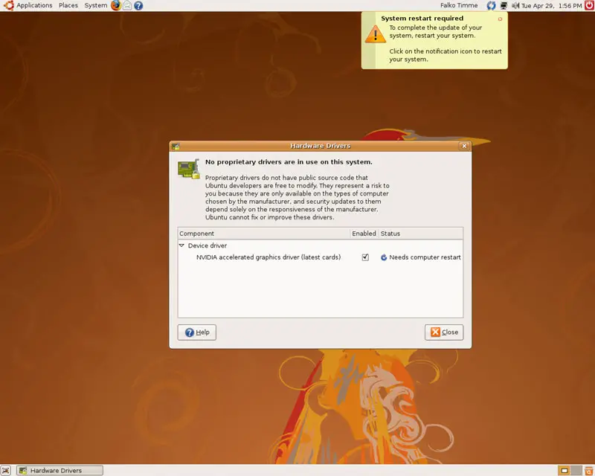The image size is (595, 476).
Task: Click the restart-required notification icon in tray
Action: tap(491, 5)
